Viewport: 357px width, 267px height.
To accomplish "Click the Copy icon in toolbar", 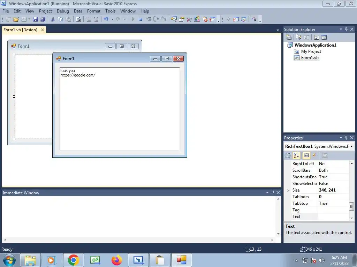I will (60, 19).
